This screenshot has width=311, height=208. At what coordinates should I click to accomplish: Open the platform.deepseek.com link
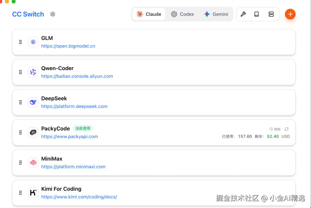click(74, 106)
